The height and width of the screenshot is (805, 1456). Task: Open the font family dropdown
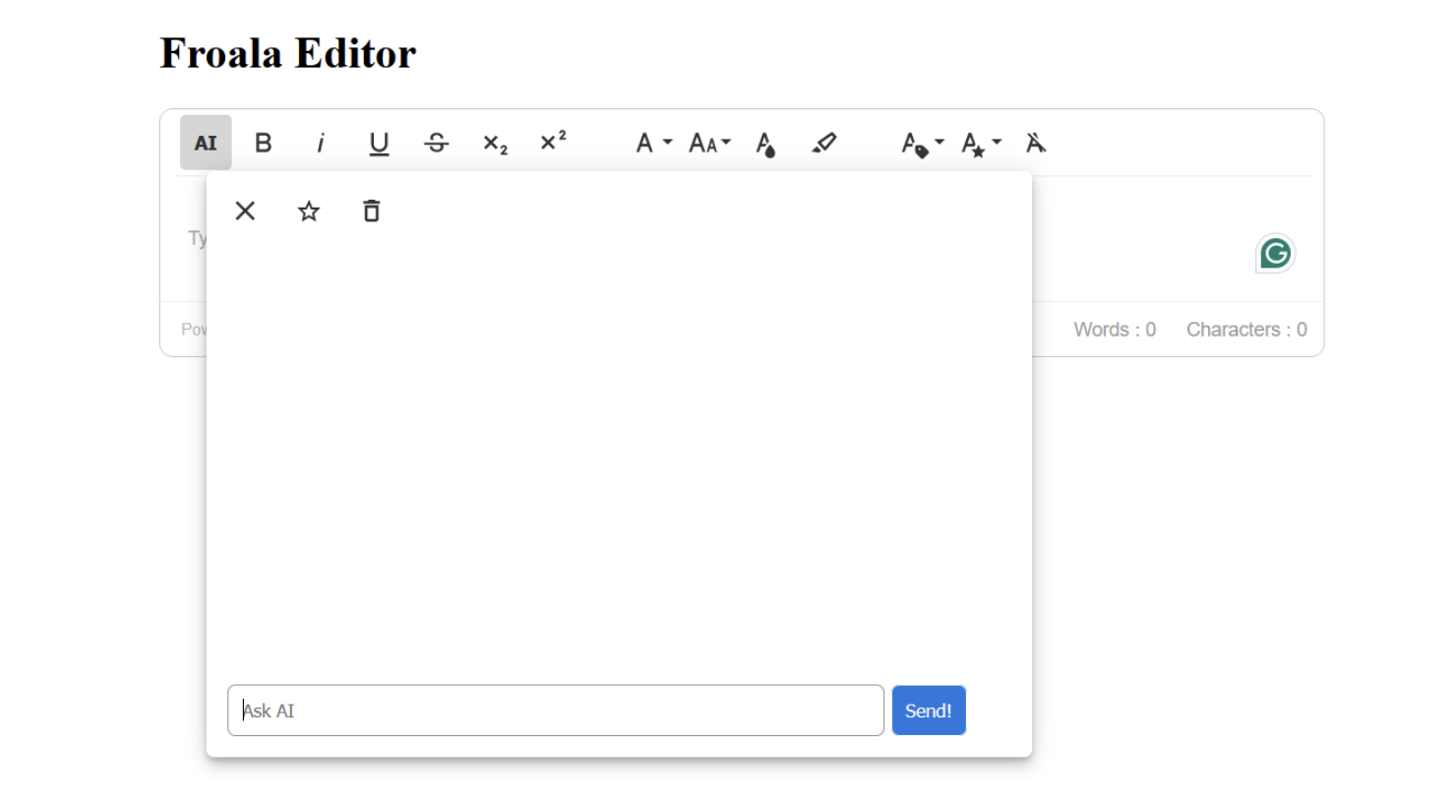[650, 143]
